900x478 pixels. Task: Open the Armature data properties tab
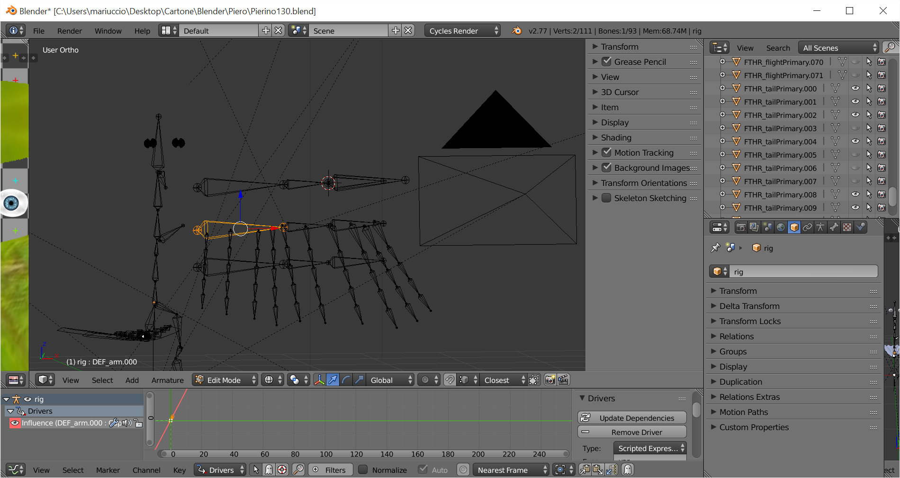click(x=820, y=228)
